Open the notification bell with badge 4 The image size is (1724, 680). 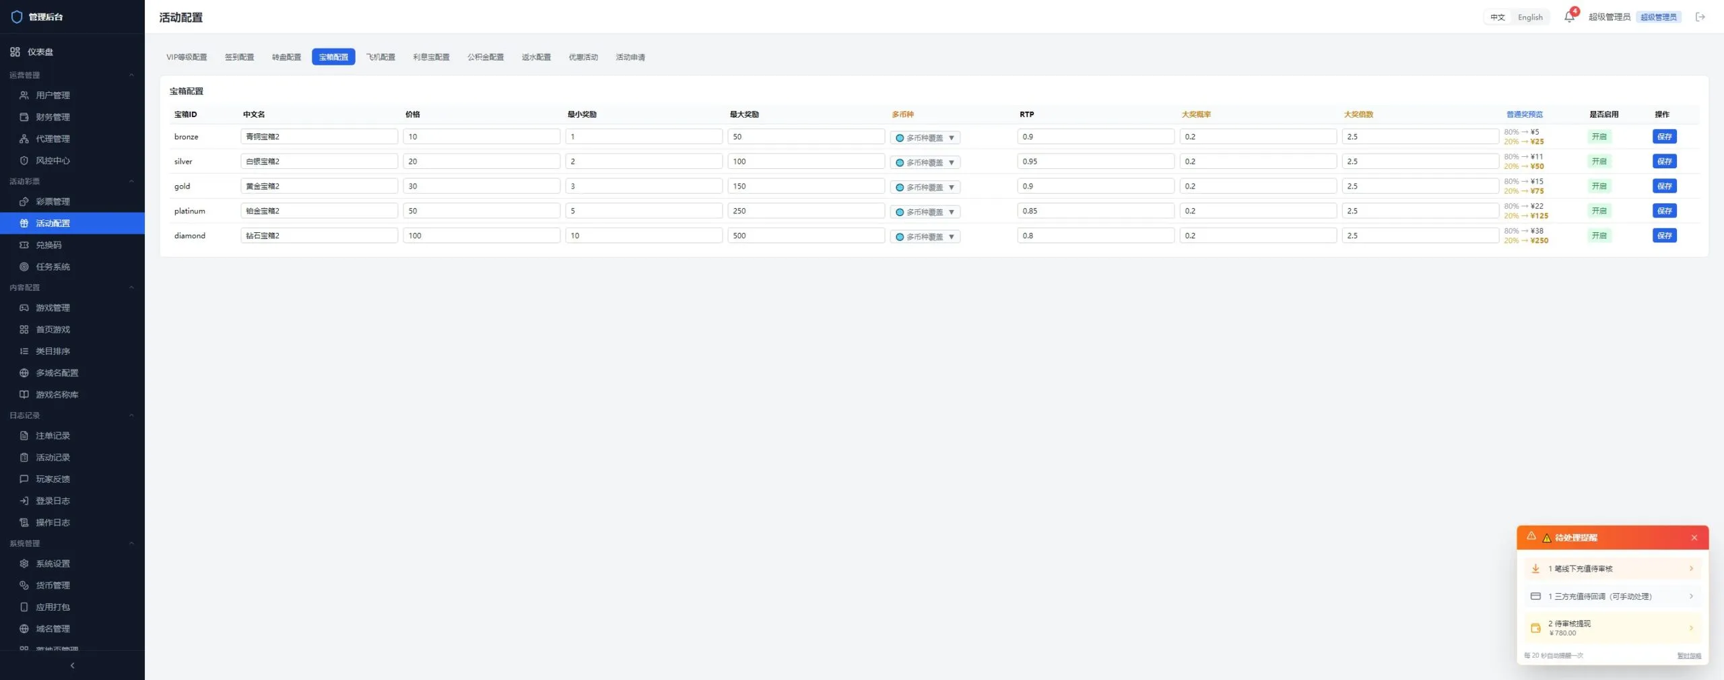pyautogui.click(x=1570, y=17)
